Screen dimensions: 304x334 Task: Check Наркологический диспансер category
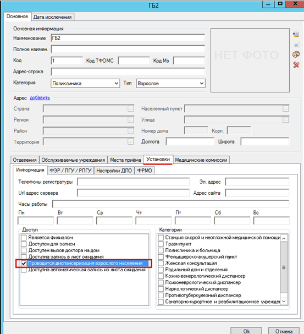(161, 289)
